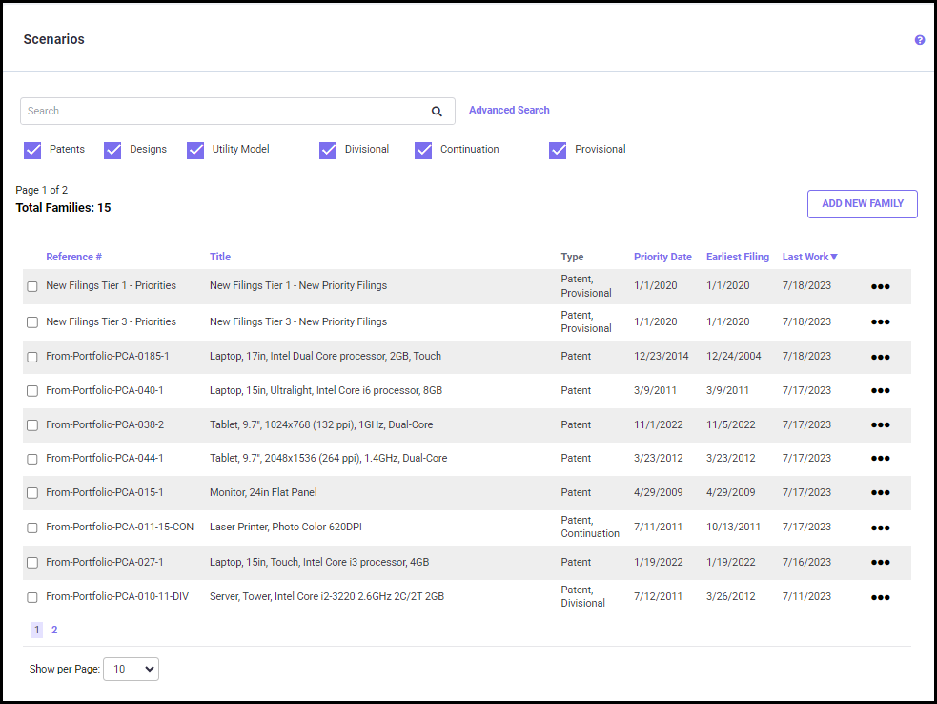Open three-dot menu for Laser Printer row

[880, 528]
